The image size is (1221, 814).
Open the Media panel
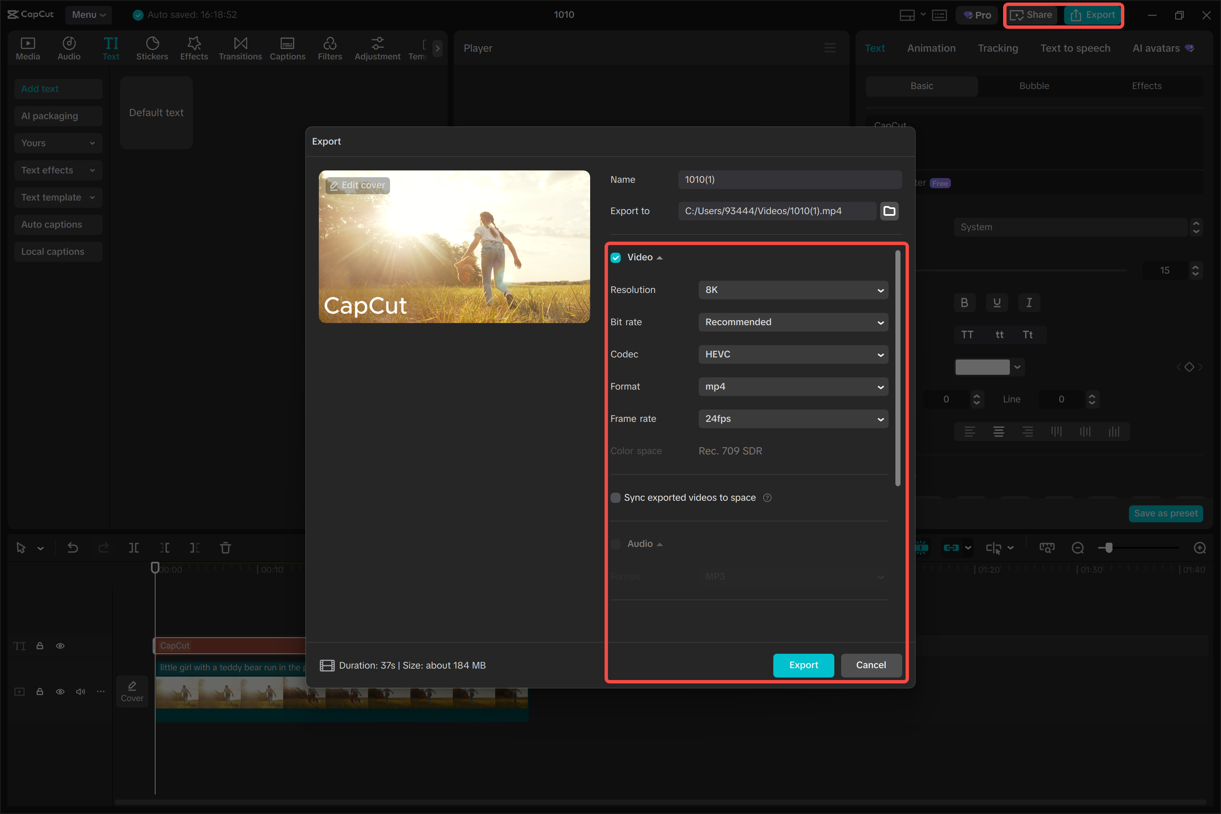click(28, 48)
